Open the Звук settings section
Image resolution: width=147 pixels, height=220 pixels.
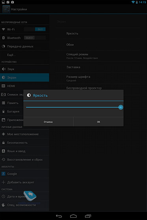click(24, 69)
